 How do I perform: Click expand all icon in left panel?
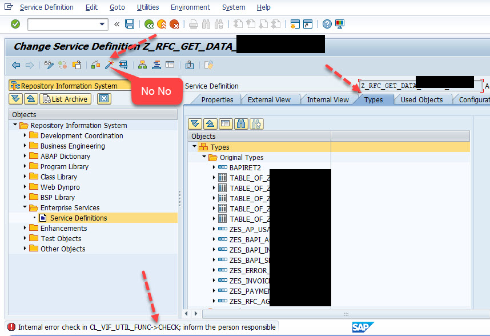pos(15,99)
